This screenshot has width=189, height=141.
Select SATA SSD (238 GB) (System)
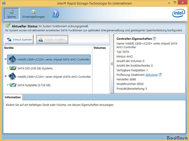coord(35,68)
